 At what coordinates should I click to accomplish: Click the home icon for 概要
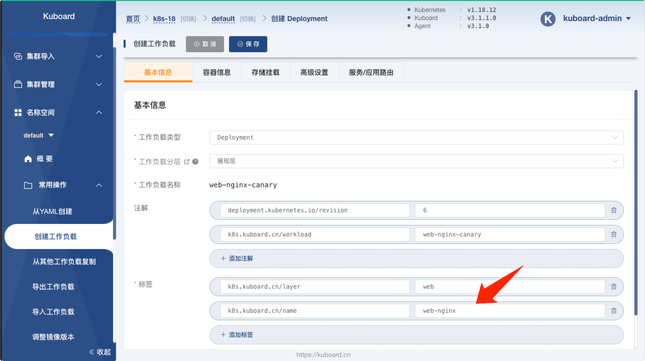(x=28, y=159)
